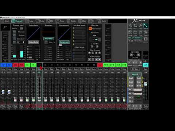Mute the LR main strip
The image size is (175, 131).
(x=145, y=106)
